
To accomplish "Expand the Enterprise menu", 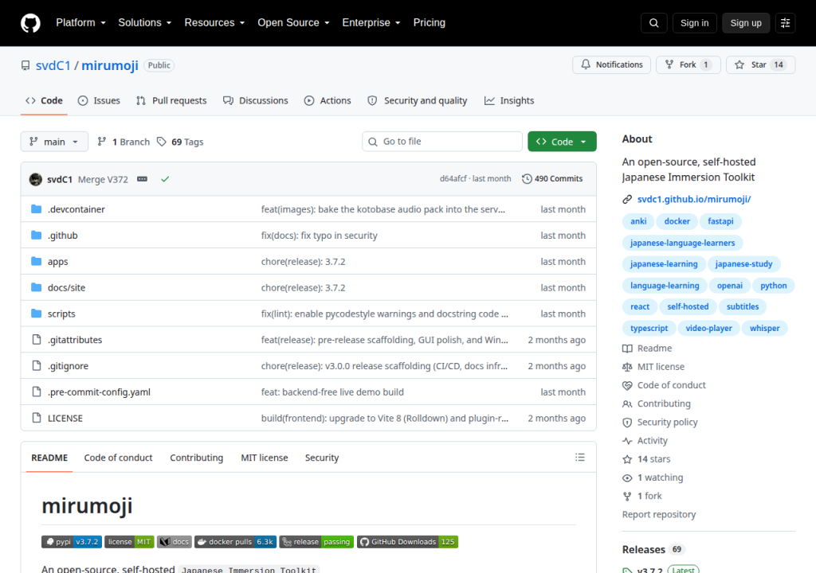I will click(x=371, y=23).
